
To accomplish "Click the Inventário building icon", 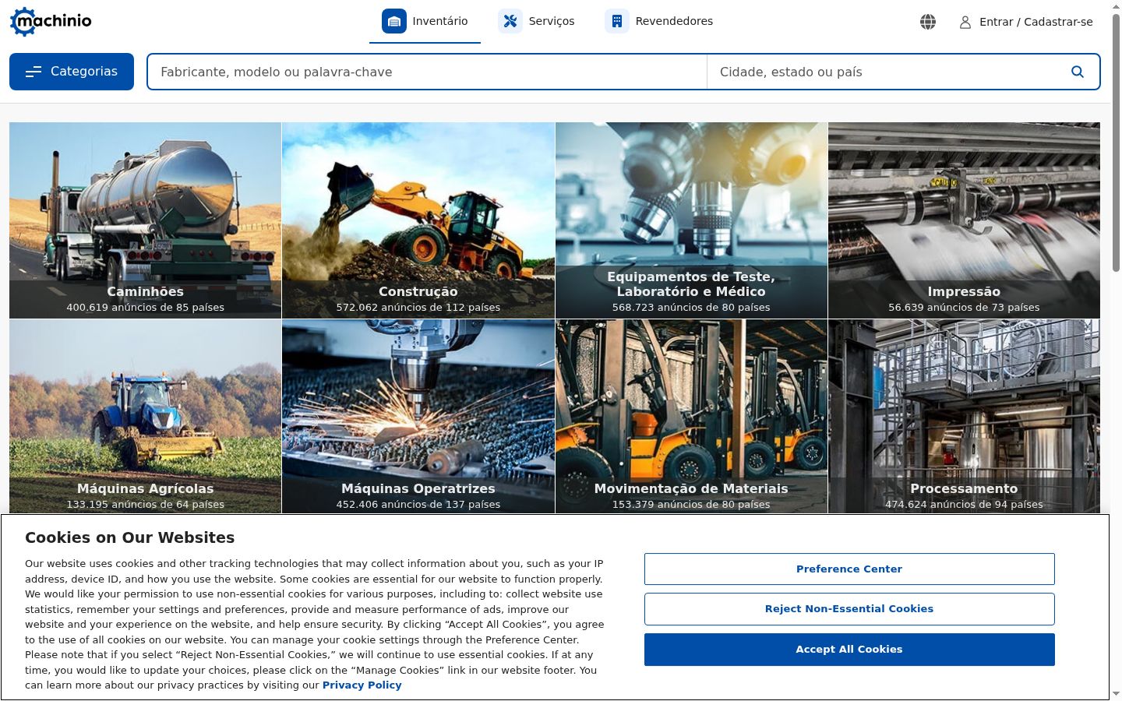I will coord(394,21).
